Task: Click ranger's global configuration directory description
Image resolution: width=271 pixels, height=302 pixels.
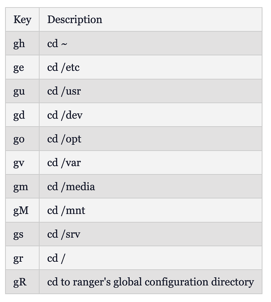Action: pos(150,282)
